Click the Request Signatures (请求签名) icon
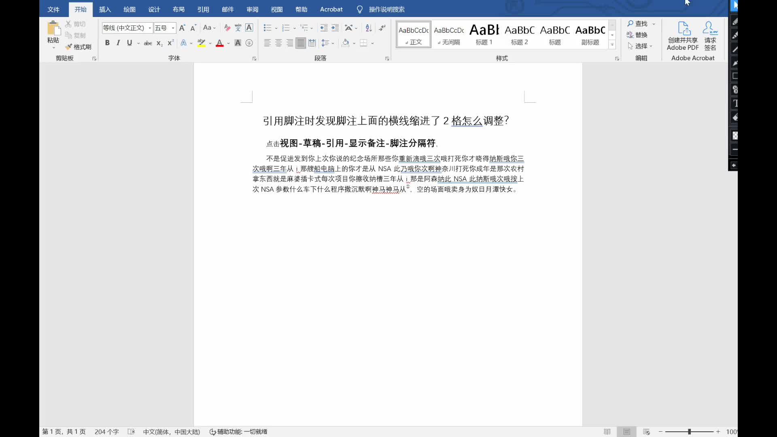The height and width of the screenshot is (437, 777). tap(710, 36)
